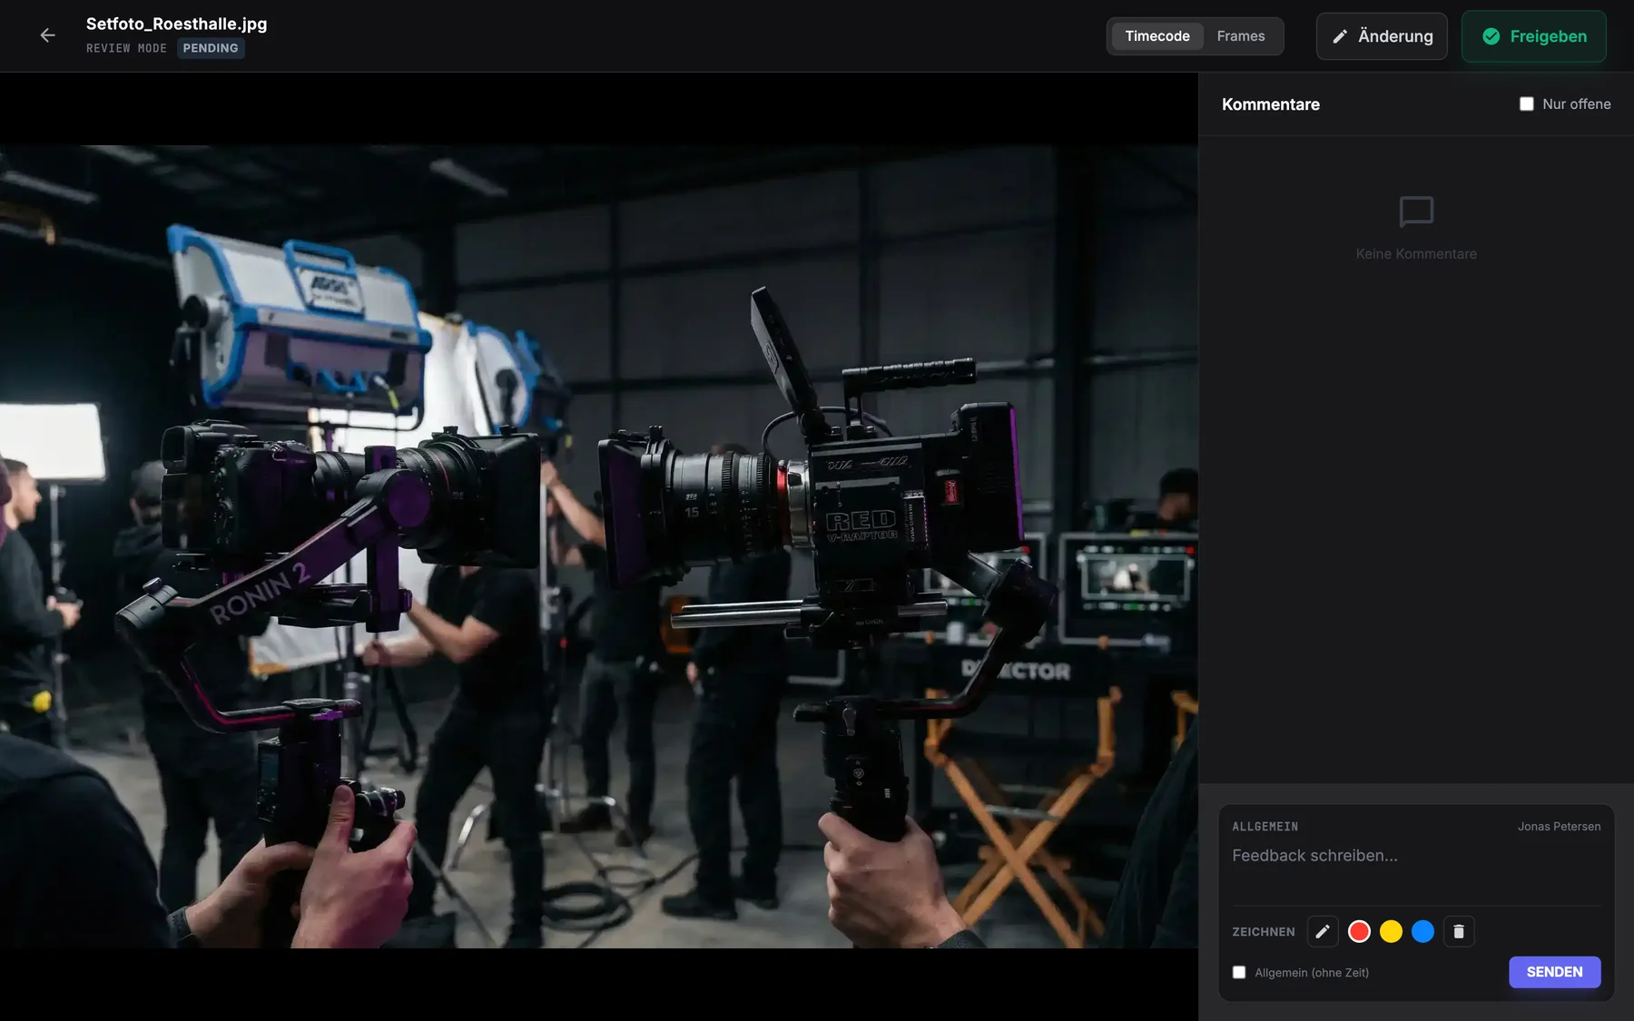Click the REVIEW MODE label
This screenshot has height=1021, width=1634.
click(x=126, y=48)
